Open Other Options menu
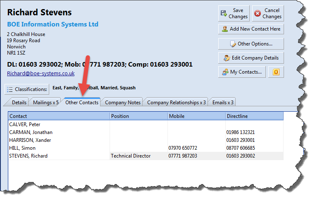The width and height of the screenshot is (315, 201). (x=251, y=44)
